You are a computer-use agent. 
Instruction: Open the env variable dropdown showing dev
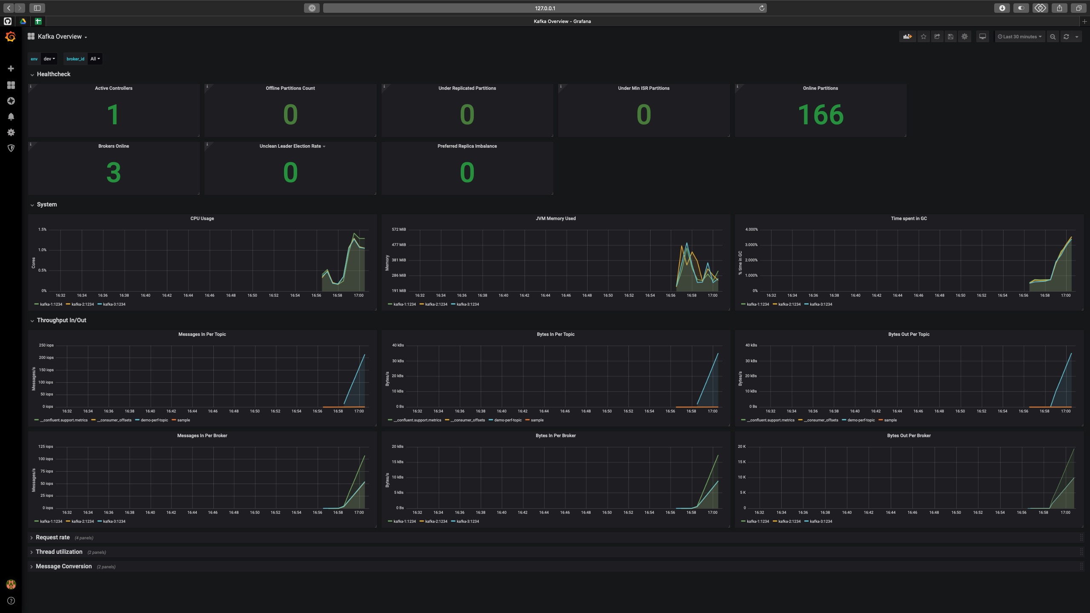pyautogui.click(x=49, y=59)
